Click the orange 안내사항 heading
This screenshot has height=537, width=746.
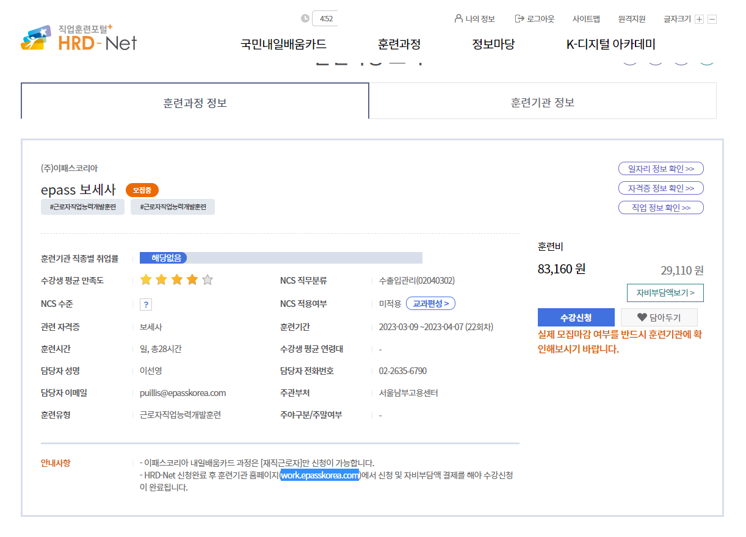click(56, 463)
